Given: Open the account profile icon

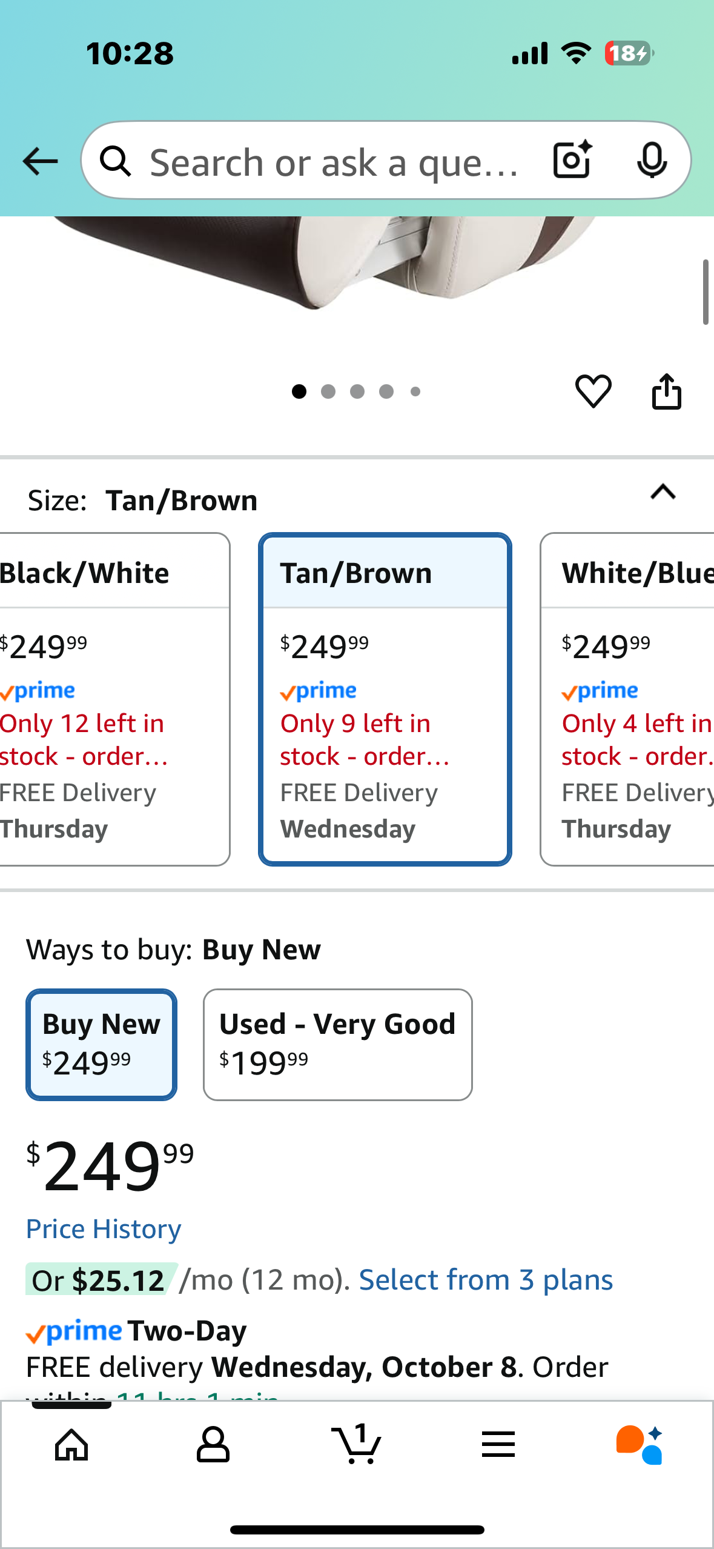Looking at the screenshot, I should tap(213, 1445).
